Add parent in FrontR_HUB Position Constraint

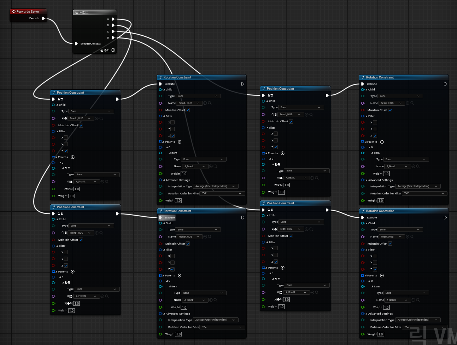[72, 272]
